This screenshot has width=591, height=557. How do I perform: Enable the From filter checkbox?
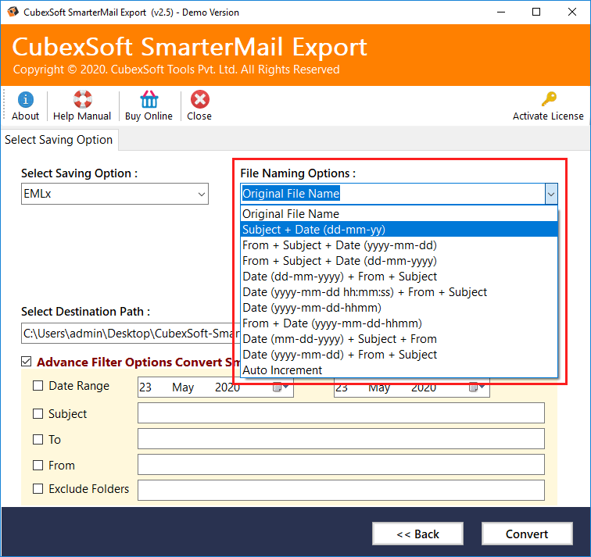38,465
